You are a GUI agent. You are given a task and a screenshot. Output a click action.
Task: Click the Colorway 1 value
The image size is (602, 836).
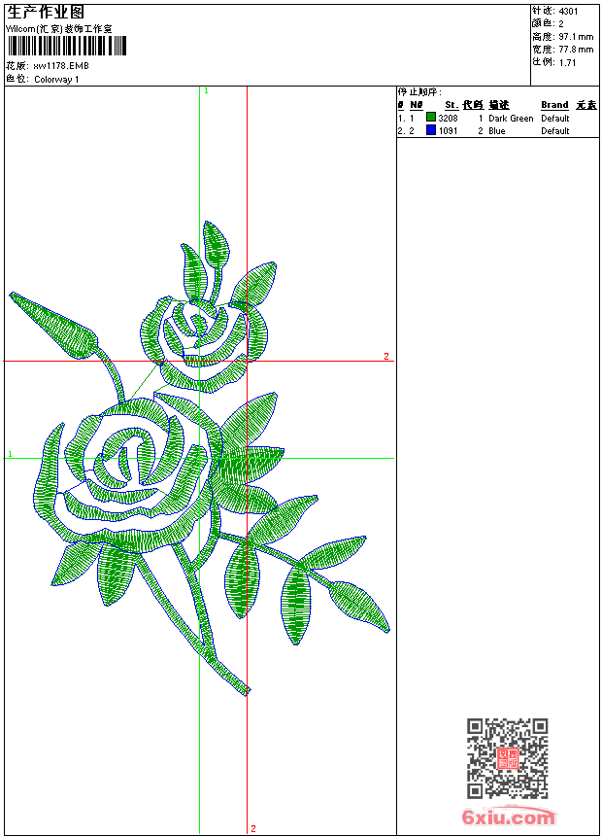[56, 80]
